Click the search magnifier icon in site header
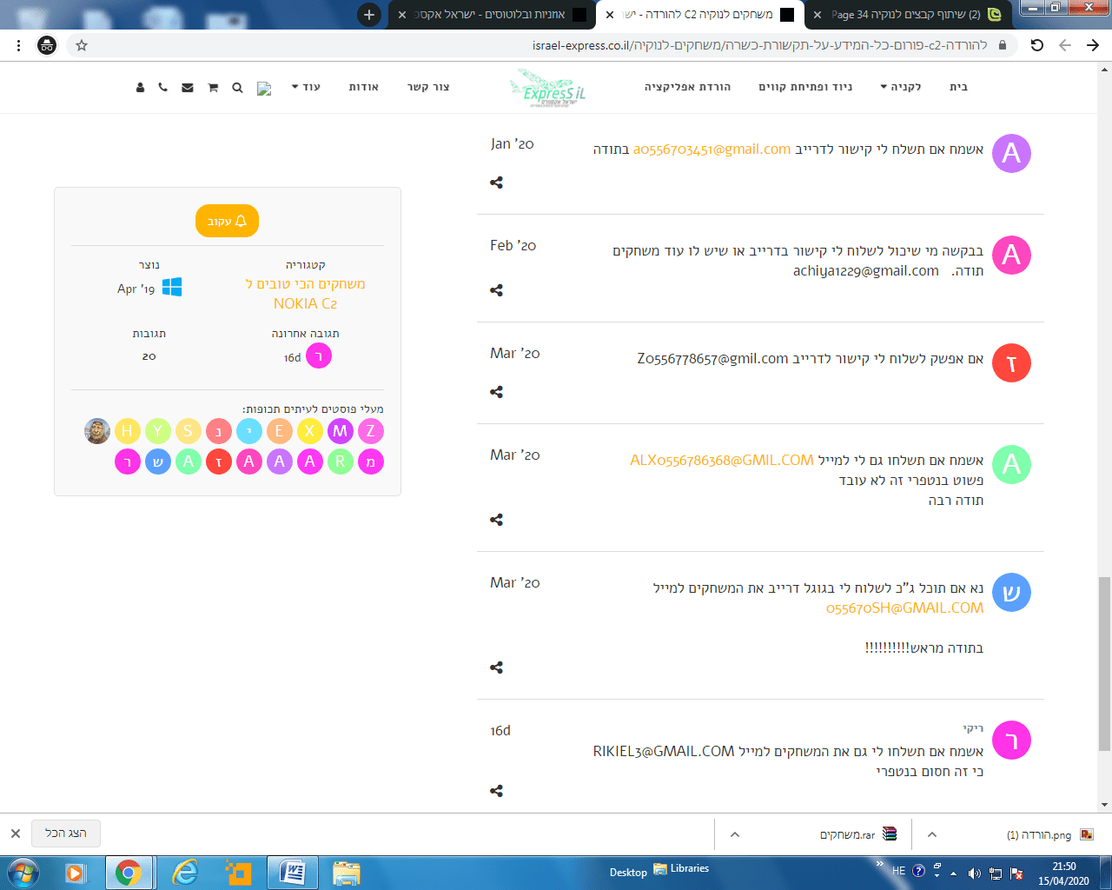This screenshot has height=890, width=1112. point(237,87)
